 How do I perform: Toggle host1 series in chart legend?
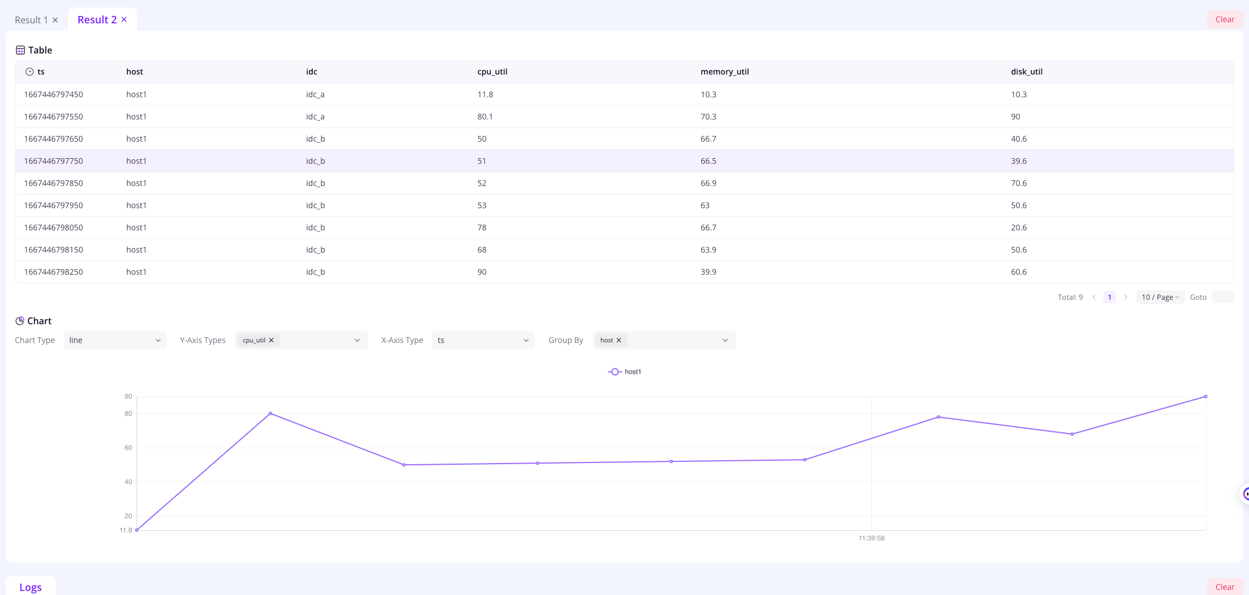[624, 371]
